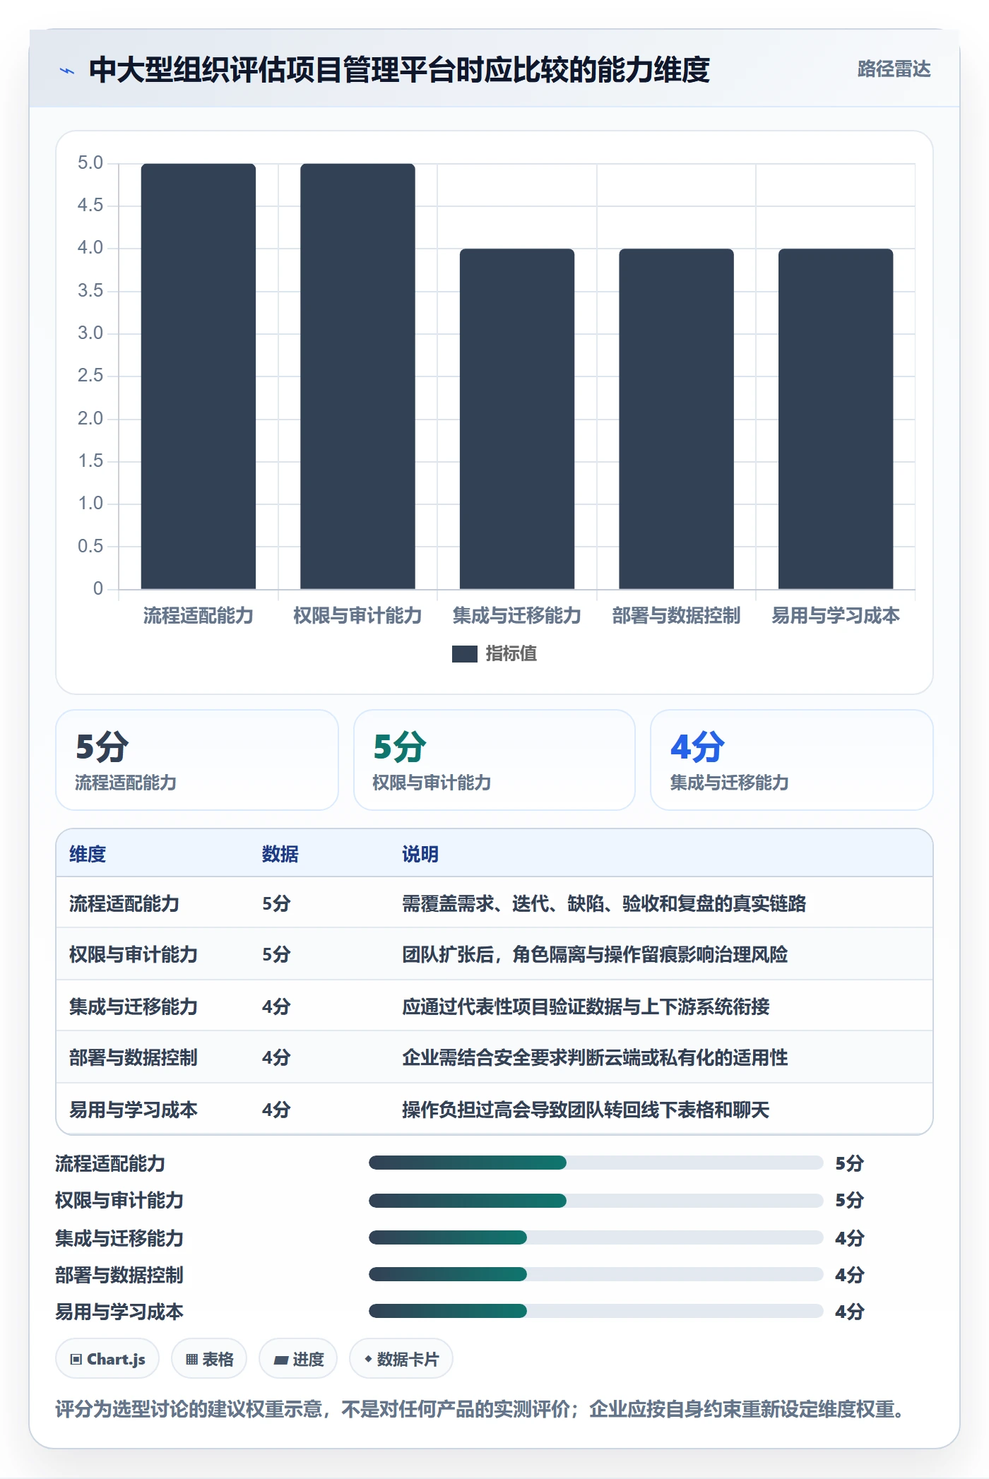Click the 权限与审计能力 progress bar
Viewport: 989px width, 1479px height.
tap(596, 1200)
